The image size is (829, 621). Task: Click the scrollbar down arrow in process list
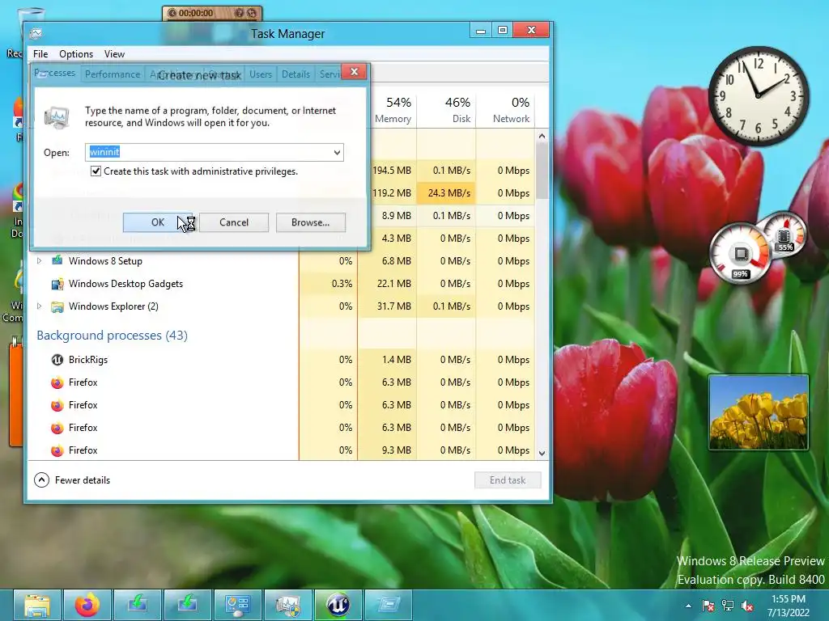[542, 453]
